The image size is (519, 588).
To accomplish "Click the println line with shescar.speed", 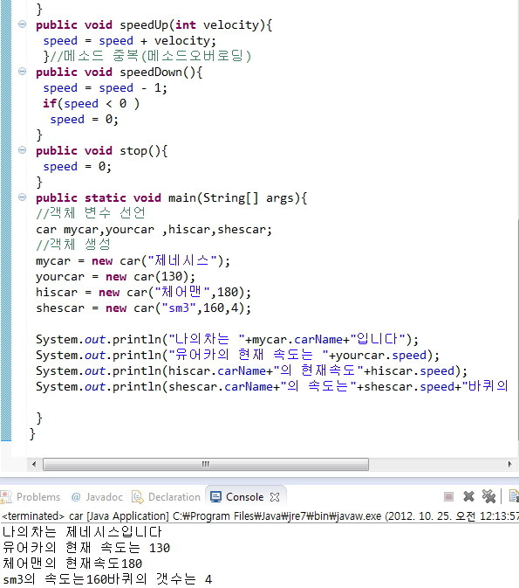I will (271, 386).
